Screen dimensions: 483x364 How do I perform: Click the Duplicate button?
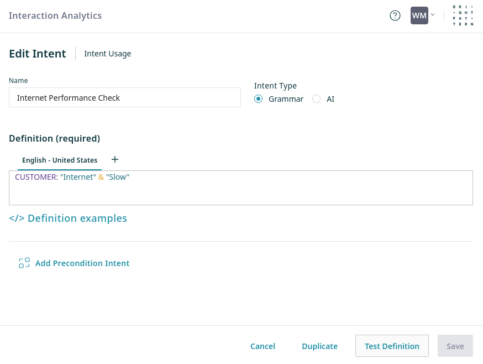pos(319,346)
